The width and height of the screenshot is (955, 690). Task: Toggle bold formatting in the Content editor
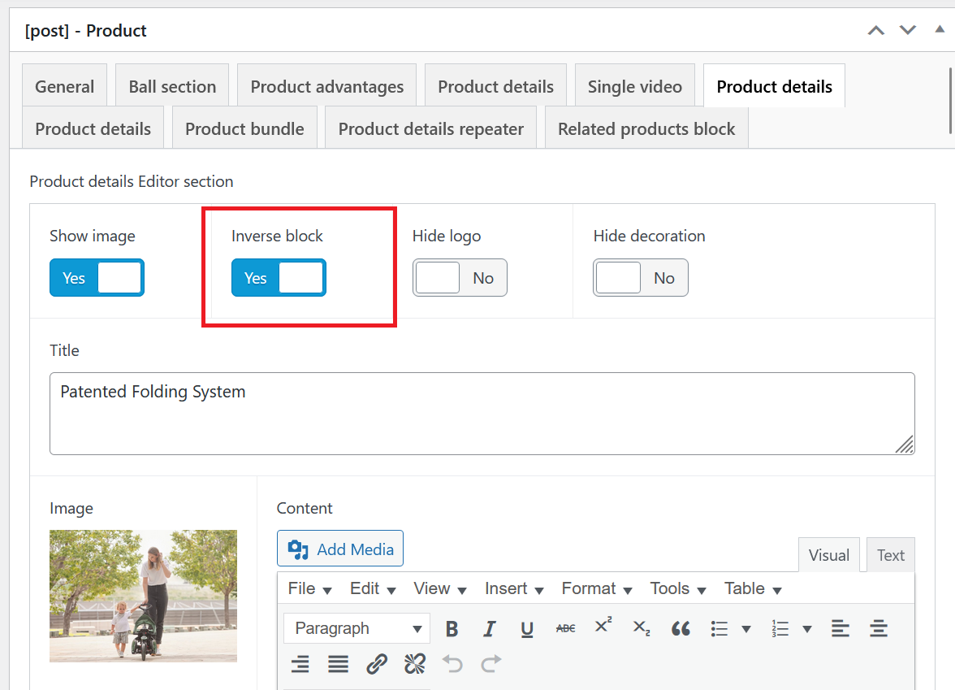452,628
